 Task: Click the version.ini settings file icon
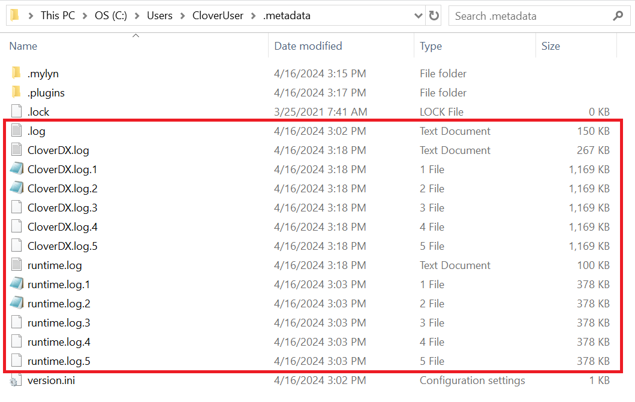pos(16,380)
